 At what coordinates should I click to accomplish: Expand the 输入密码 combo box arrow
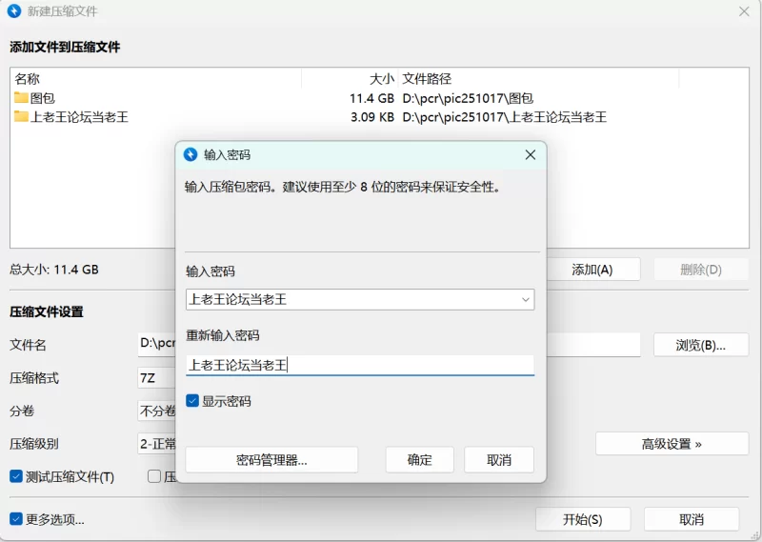pyautogui.click(x=525, y=300)
